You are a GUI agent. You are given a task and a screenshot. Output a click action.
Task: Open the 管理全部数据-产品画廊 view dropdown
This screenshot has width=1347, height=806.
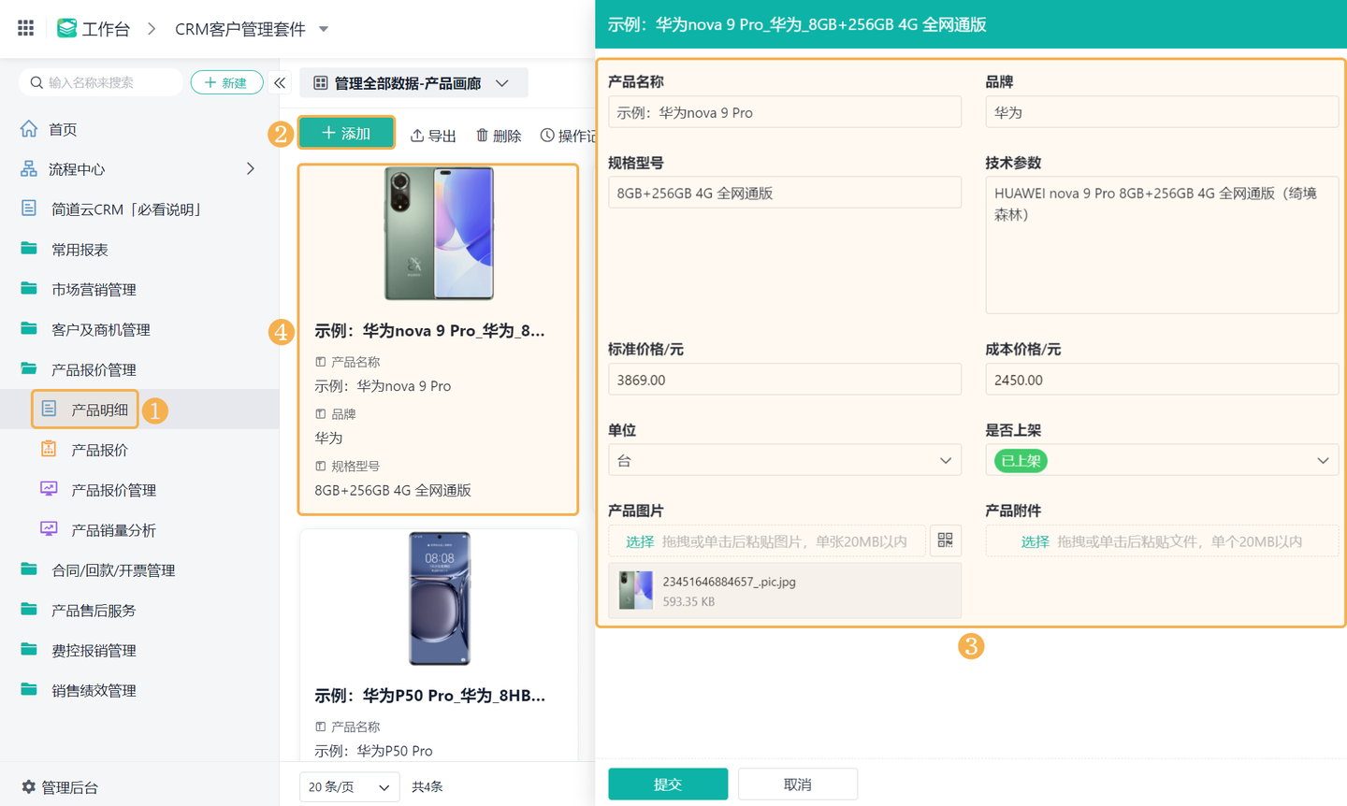[413, 83]
